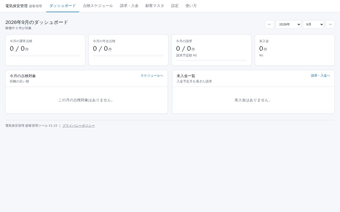Screen dimensions: 340x212
Task: Follow the スケジュールへ link
Action: coord(152,76)
